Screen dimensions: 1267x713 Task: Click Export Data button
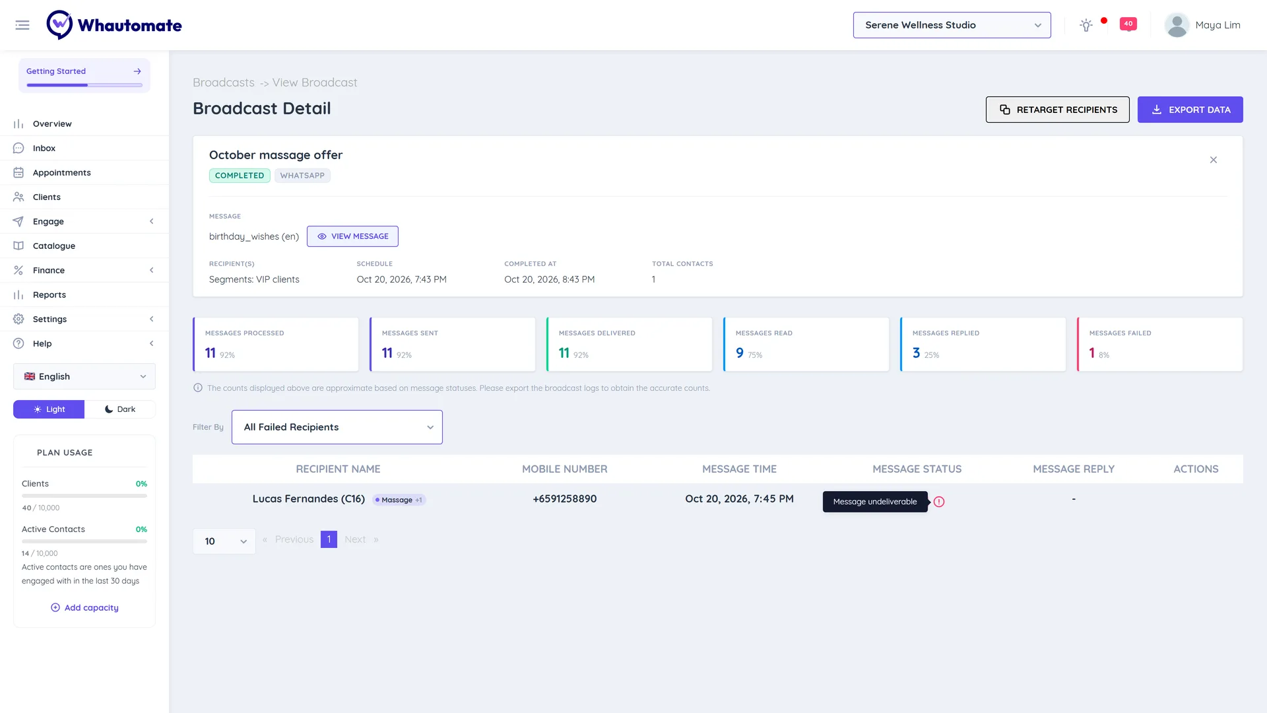click(1190, 110)
